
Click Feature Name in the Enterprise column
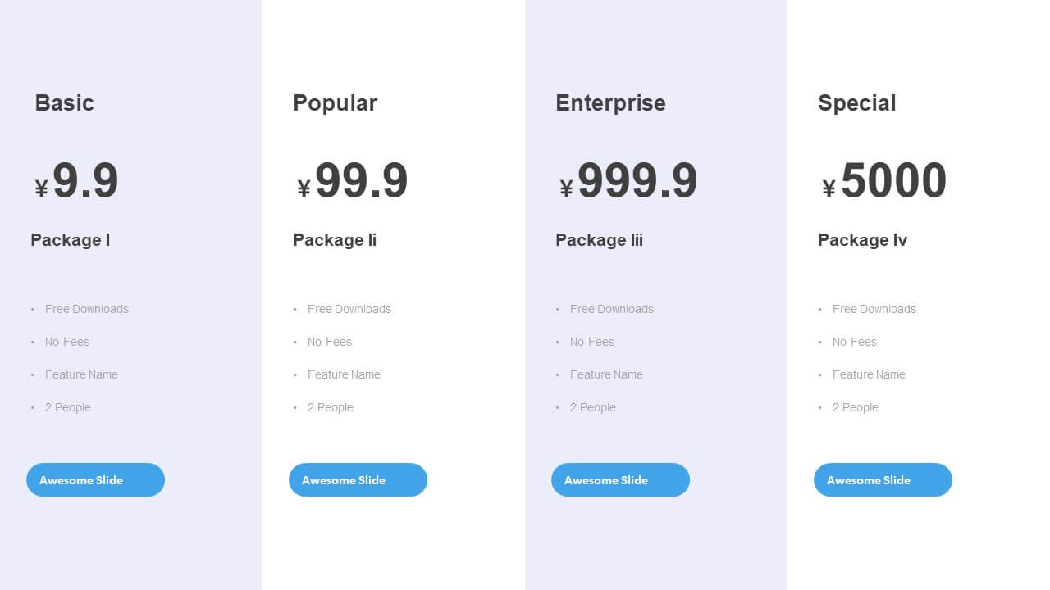606,374
